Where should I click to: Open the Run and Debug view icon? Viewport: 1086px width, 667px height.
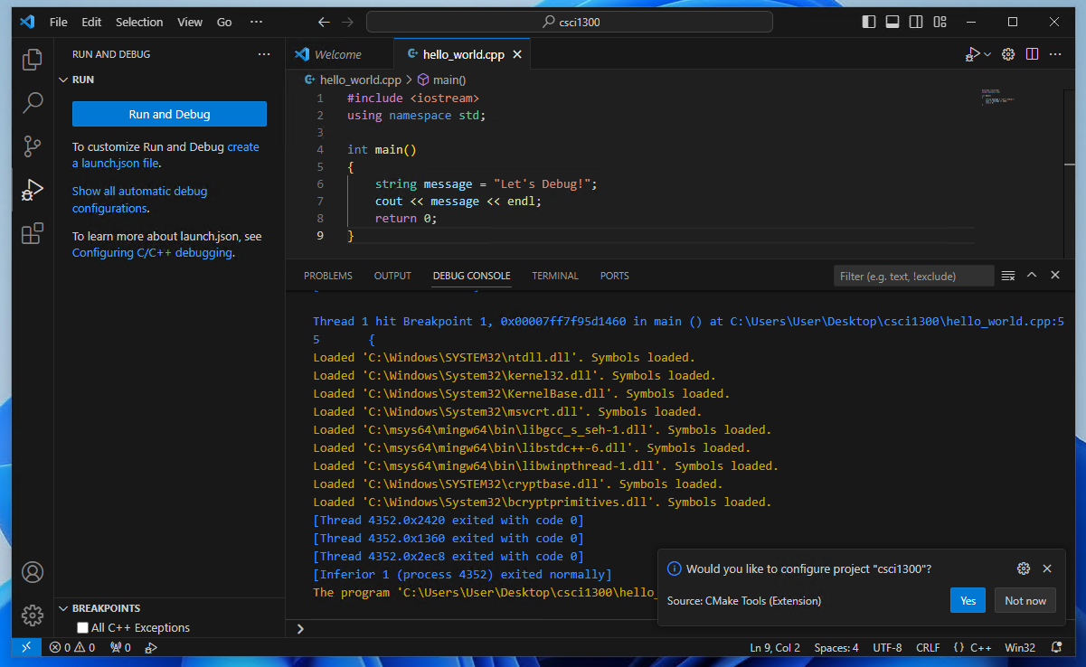(33, 190)
